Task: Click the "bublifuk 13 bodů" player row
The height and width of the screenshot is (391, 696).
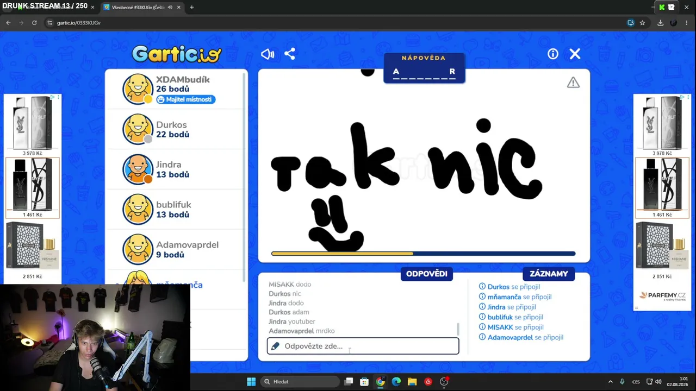Action: tap(176, 210)
